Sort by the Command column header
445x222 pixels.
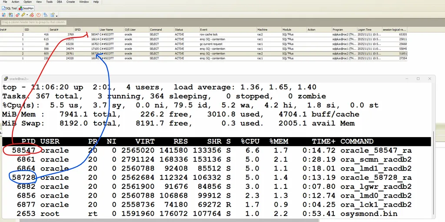click(161, 30)
